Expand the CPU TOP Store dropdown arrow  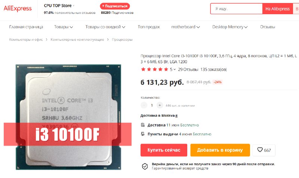(x=74, y=6)
